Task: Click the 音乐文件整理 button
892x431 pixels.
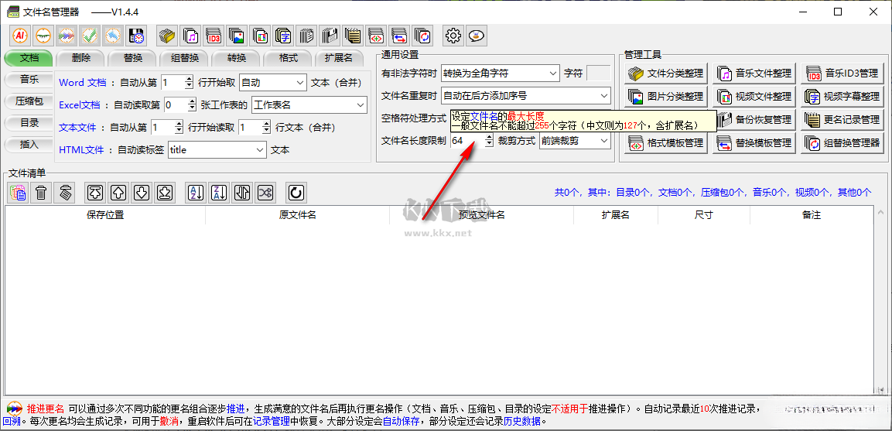Action: (x=754, y=74)
